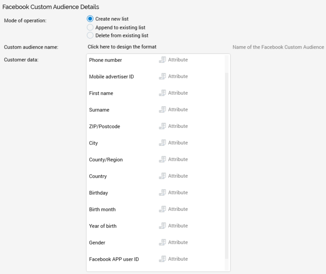Click the attribute icon beside Birthday
Screen dimensions: 326x274
(162, 193)
